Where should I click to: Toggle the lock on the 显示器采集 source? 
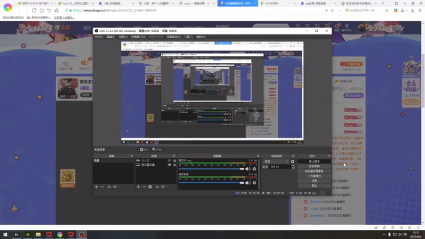(175, 165)
